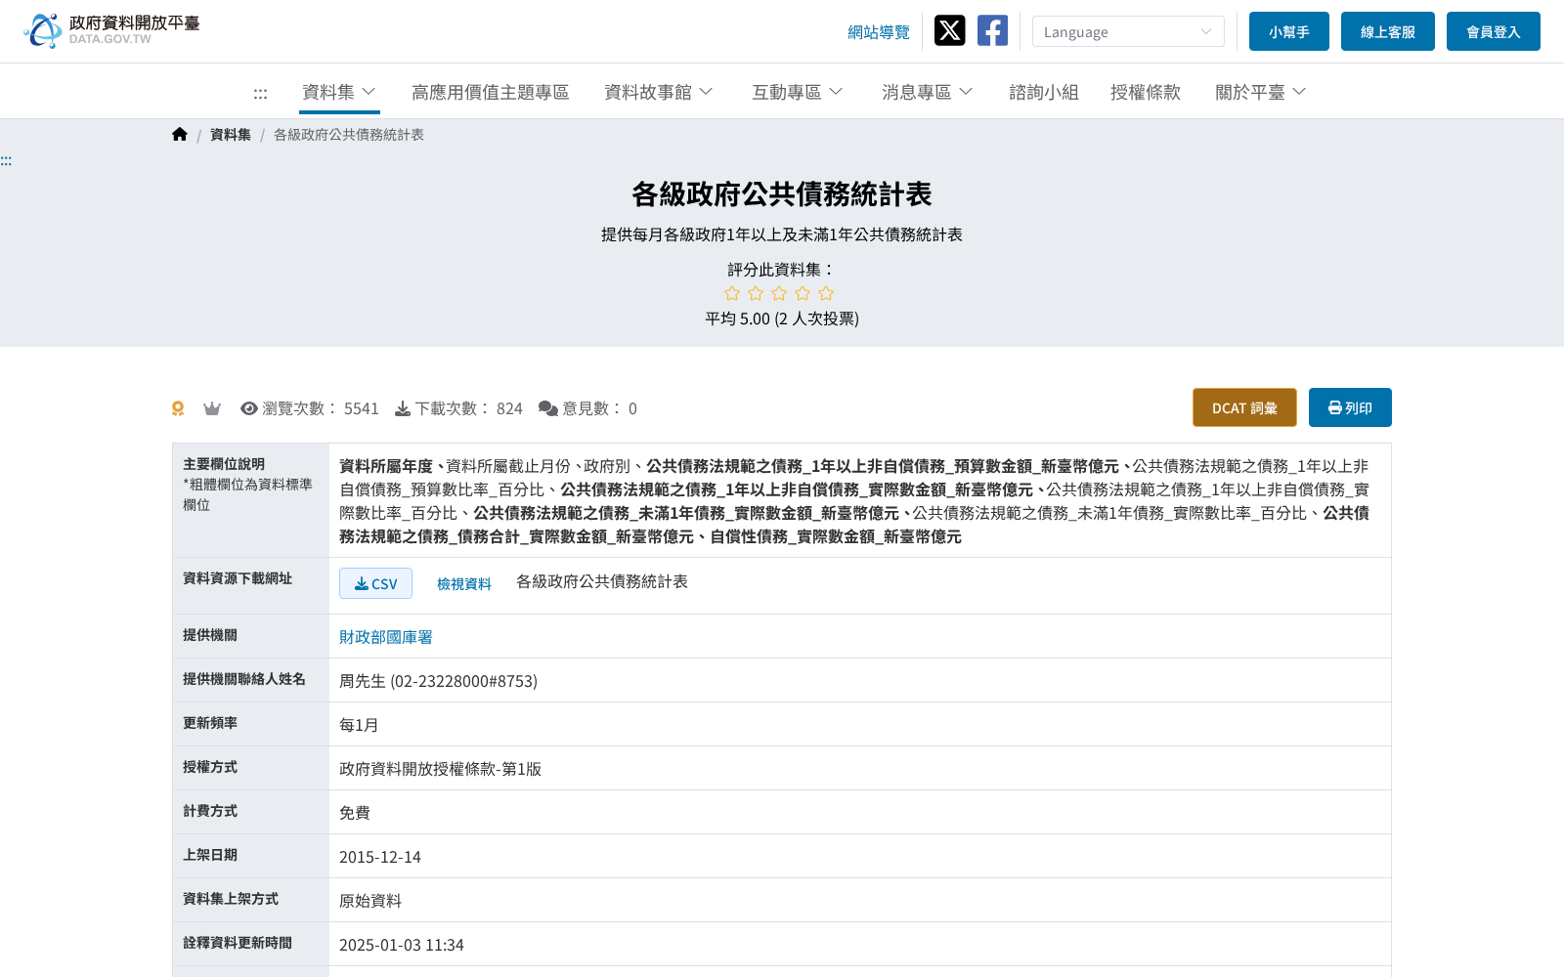The width and height of the screenshot is (1564, 977).
Task: Click the three-dots anchor in navigation bar
Action: (260, 94)
